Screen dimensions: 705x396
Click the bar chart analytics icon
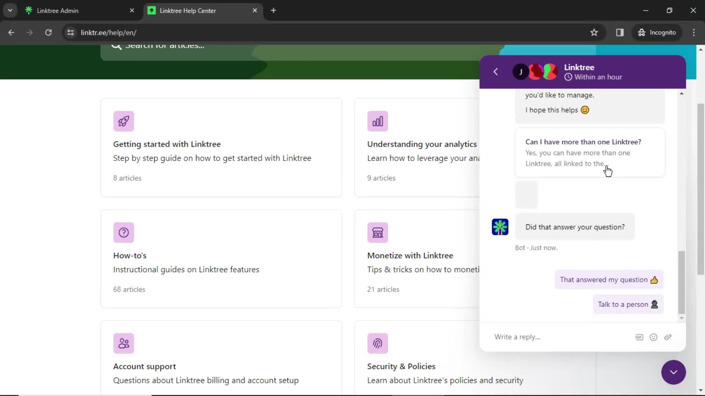pyautogui.click(x=377, y=121)
